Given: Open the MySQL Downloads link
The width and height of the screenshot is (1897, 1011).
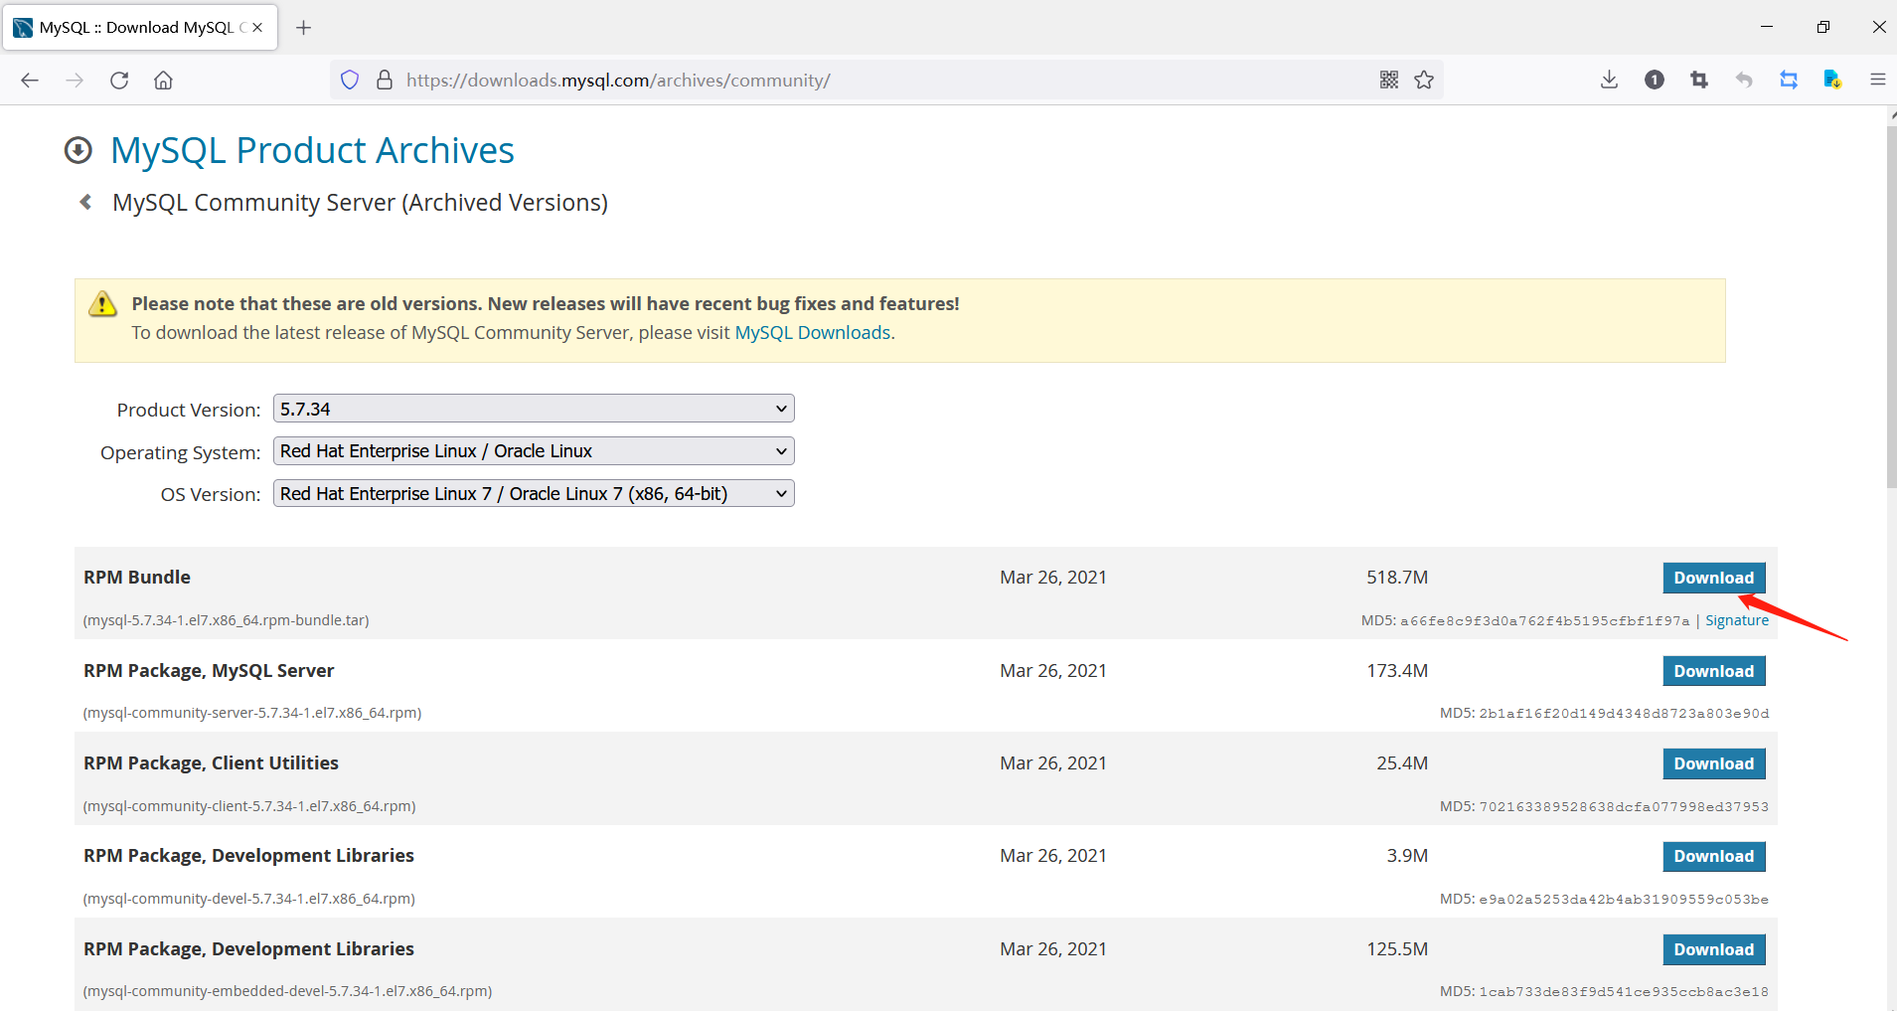Looking at the screenshot, I should (813, 333).
